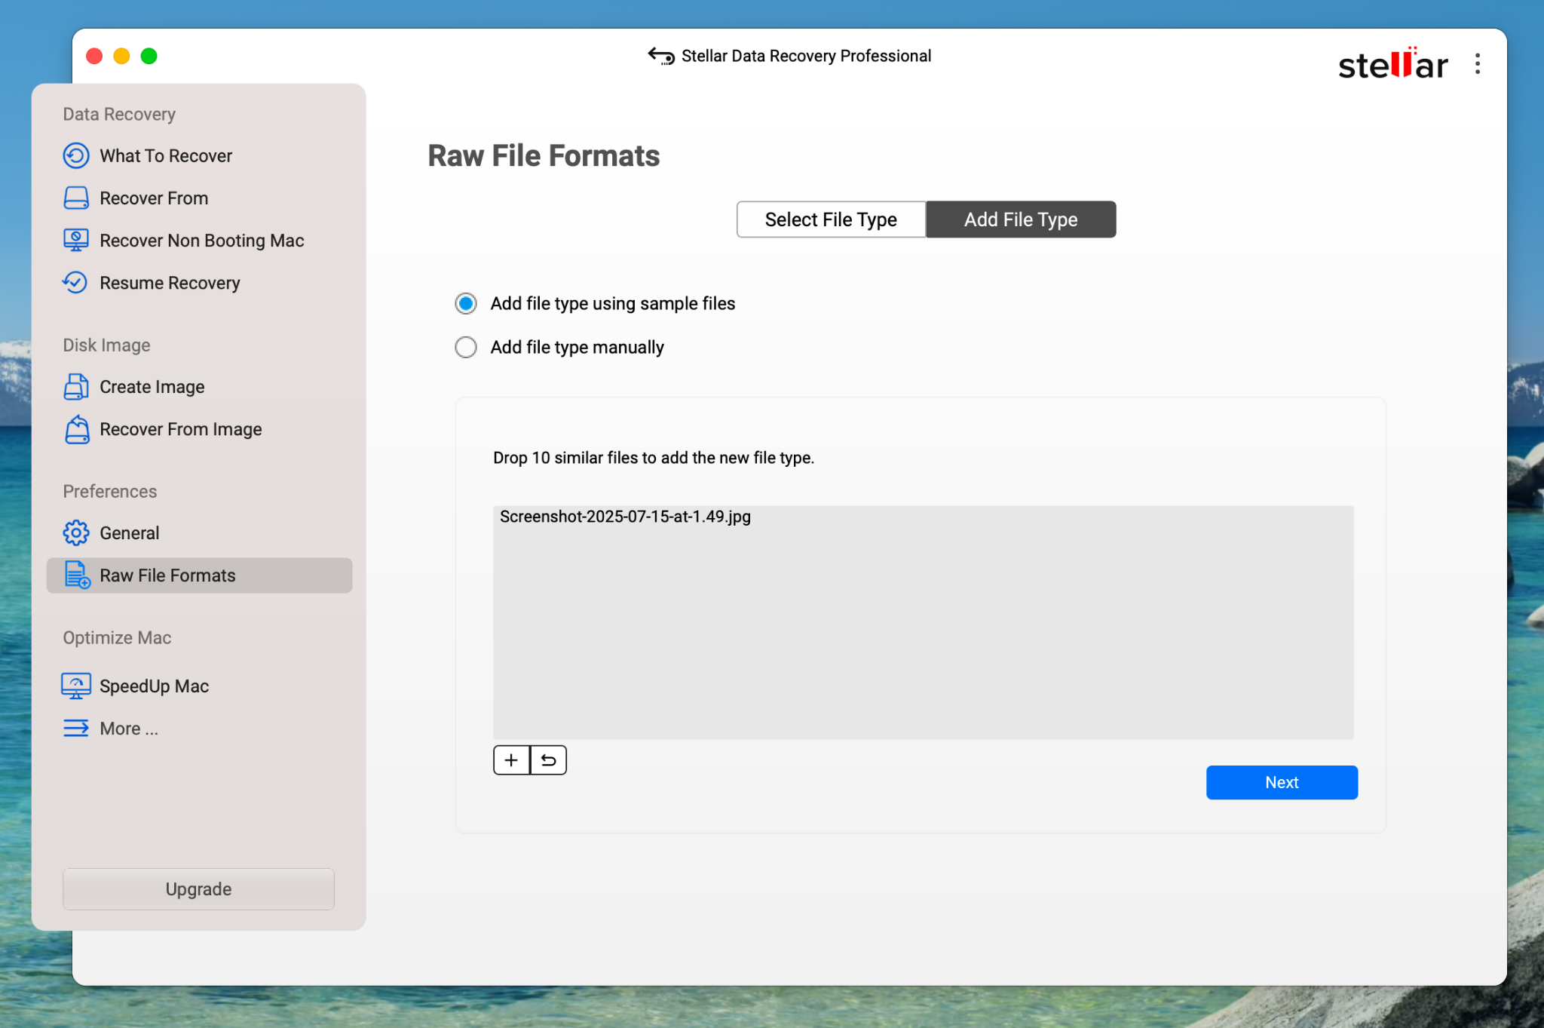Select Raw File Formats in sidebar
The height and width of the screenshot is (1028, 1544).
(199, 575)
